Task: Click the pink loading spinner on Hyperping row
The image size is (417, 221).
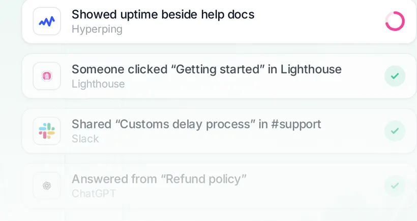Action: click(395, 21)
